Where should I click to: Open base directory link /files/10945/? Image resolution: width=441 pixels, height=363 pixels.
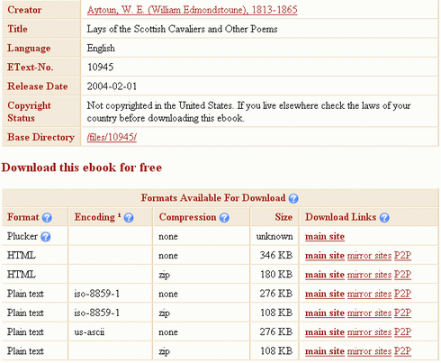[x=112, y=137]
